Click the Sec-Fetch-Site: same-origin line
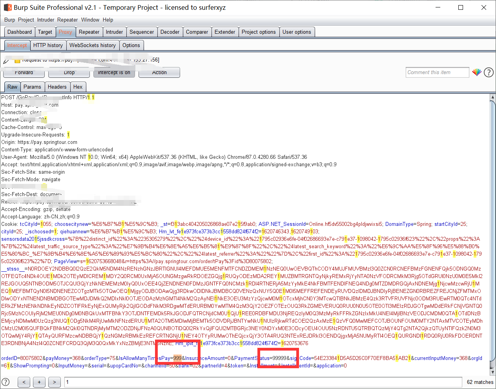This screenshot has width=496, height=389. tap(33, 172)
